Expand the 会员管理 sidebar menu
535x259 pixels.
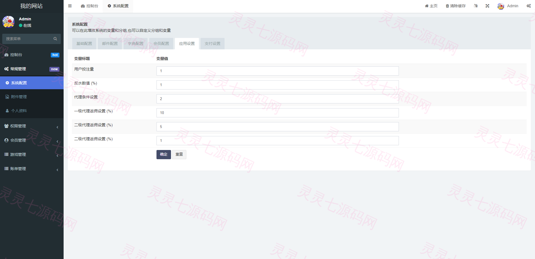click(x=32, y=140)
